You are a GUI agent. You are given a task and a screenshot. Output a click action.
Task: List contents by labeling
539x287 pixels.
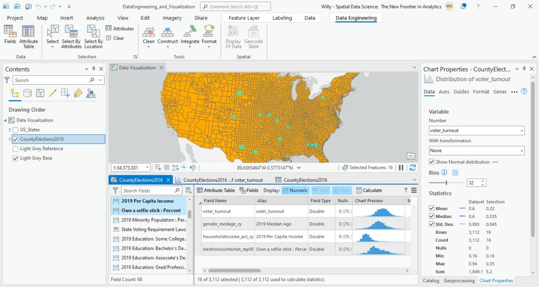pos(78,93)
